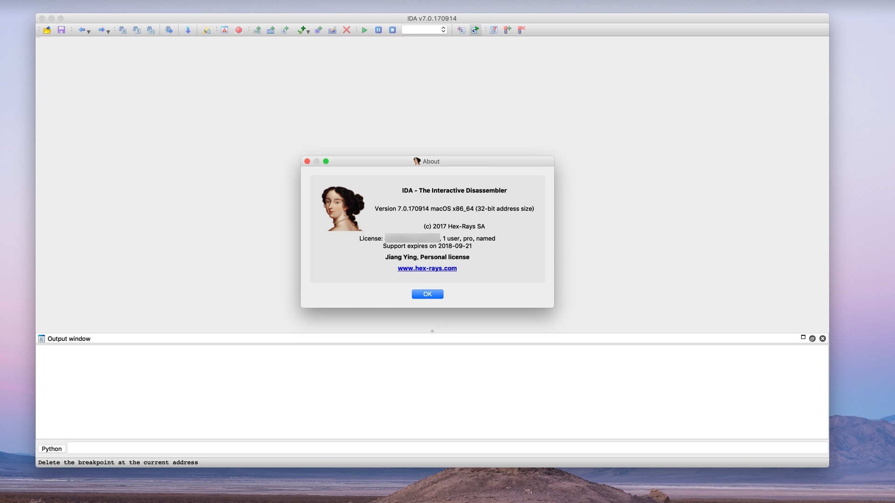Open the debugger selection combo box
The width and height of the screenshot is (895, 503).
(x=424, y=30)
